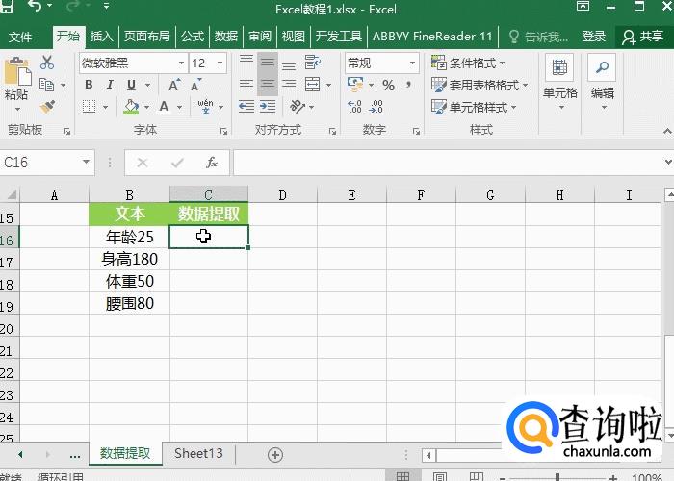This screenshot has width=674, height=481.
Task: Open font size dropdown 12
Action: [x=220, y=63]
